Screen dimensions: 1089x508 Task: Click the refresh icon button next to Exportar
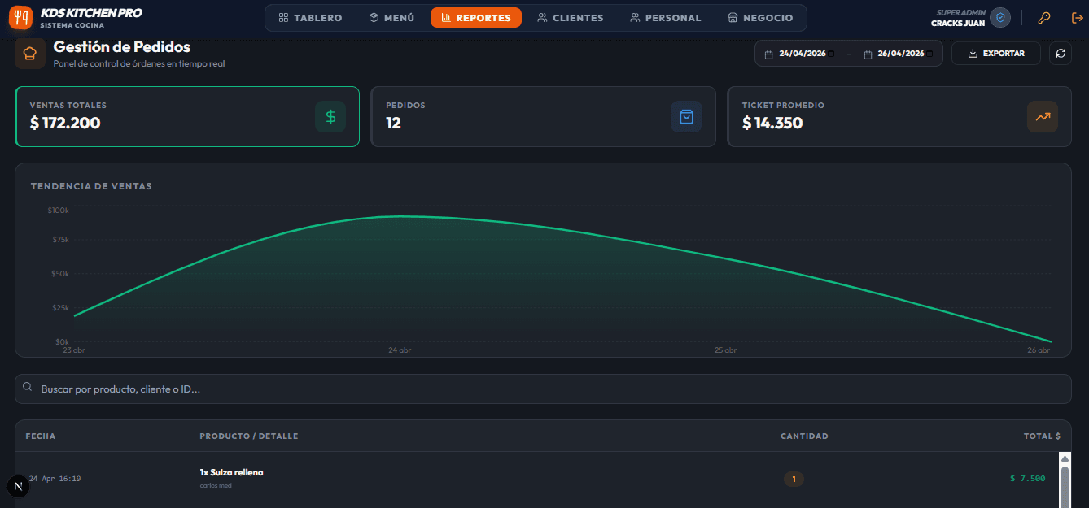[1061, 54]
